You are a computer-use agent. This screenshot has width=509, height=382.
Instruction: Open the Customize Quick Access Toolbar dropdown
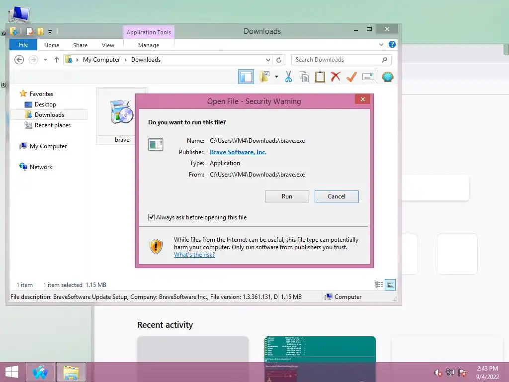pos(50,31)
